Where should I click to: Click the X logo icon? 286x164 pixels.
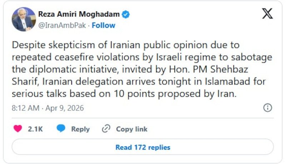[267, 13]
